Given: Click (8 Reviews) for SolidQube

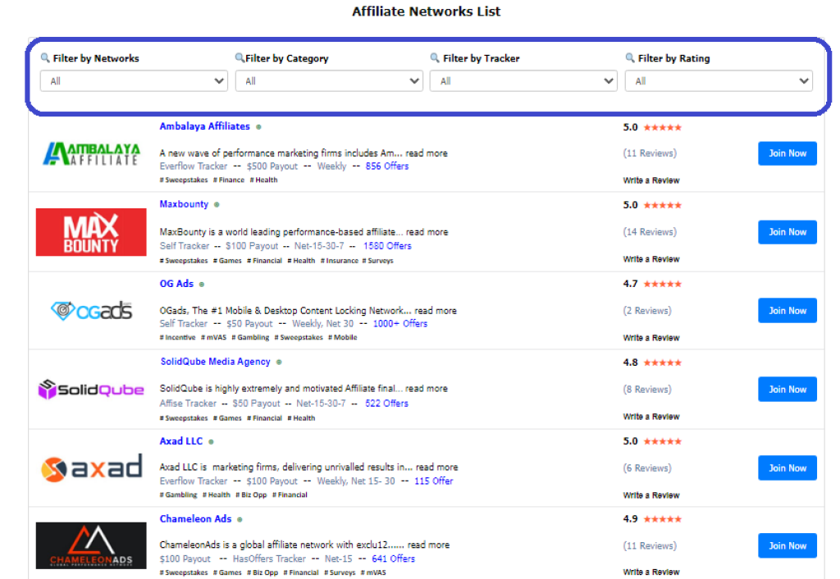Looking at the screenshot, I should pyautogui.click(x=647, y=390).
